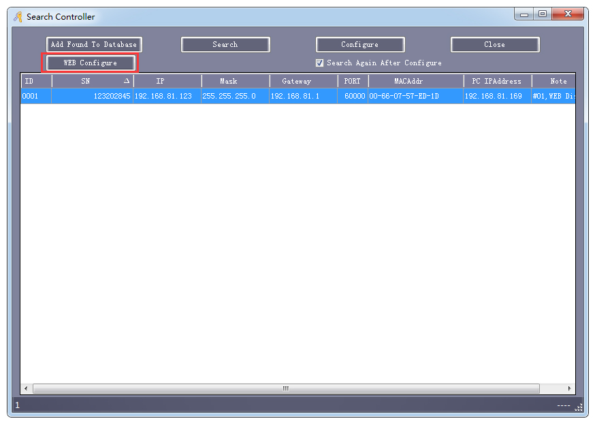Click the right arrow of the horizontal scrollbar

tap(569, 388)
